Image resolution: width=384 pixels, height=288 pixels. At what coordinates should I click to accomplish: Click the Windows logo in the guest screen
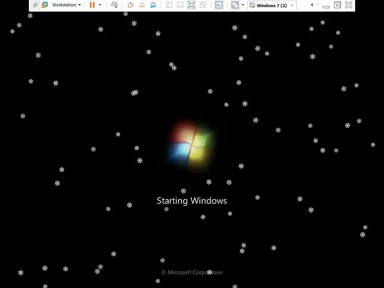tap(191, 145)
